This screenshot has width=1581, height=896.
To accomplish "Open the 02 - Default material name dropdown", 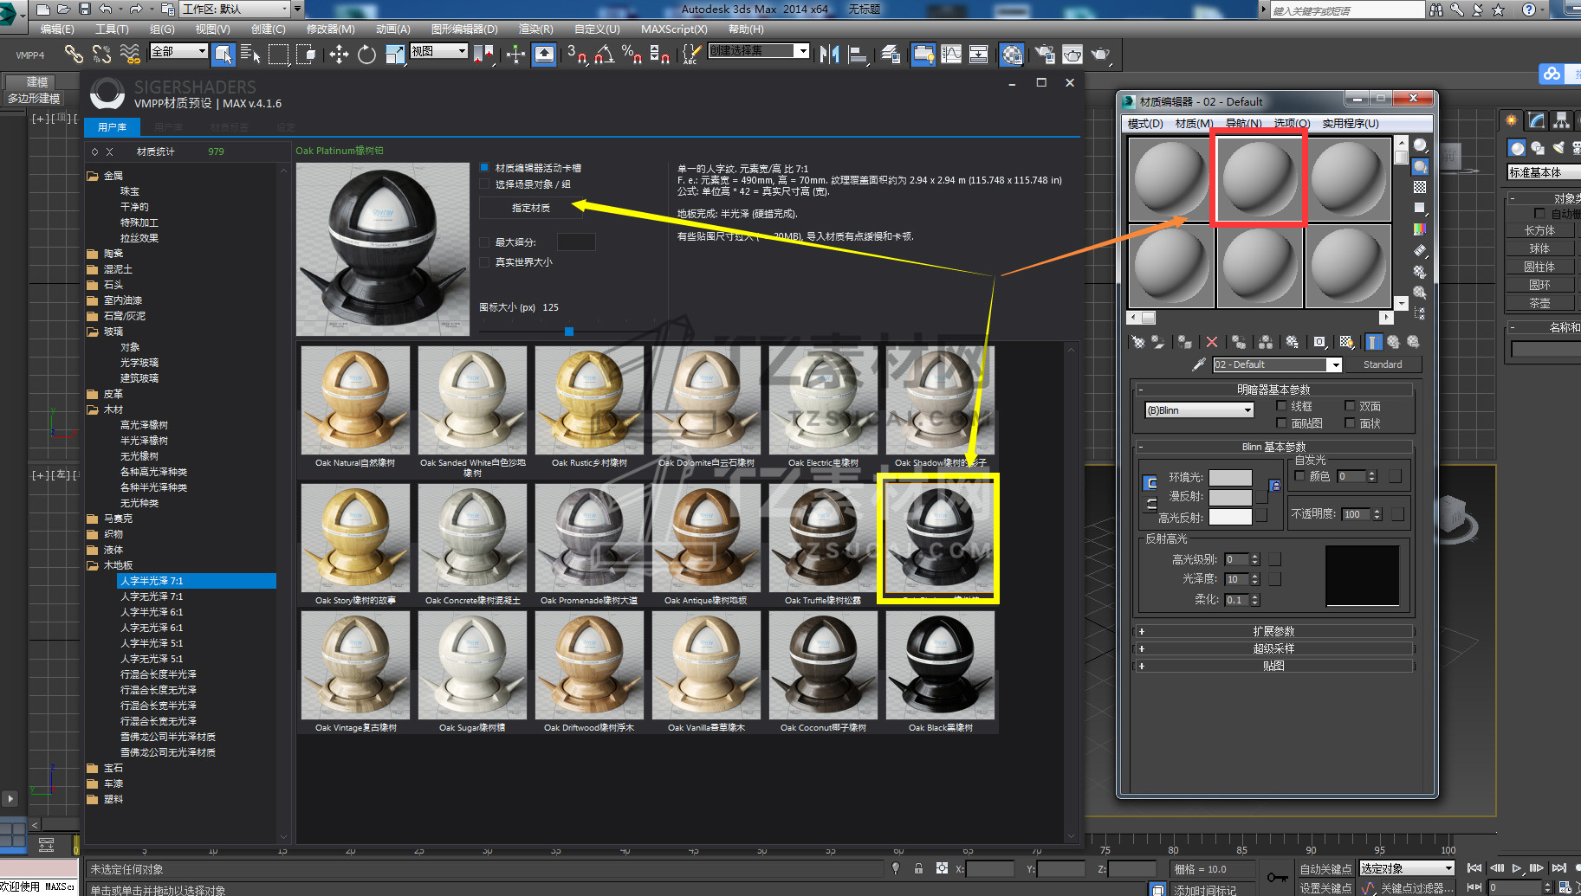I will coord(1277,364).
